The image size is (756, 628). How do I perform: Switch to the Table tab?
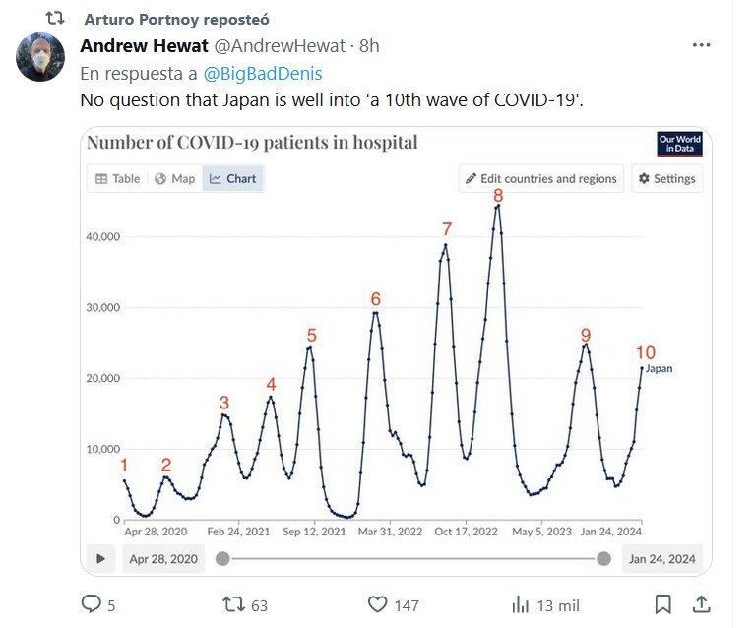(117, 179)
